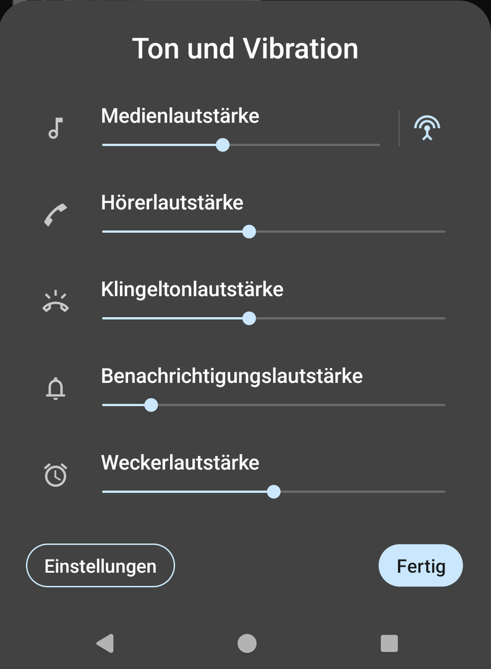Click the Ton und Vibration title
The height and width of the screenshot is (669, 491).
tap(246, 49)
